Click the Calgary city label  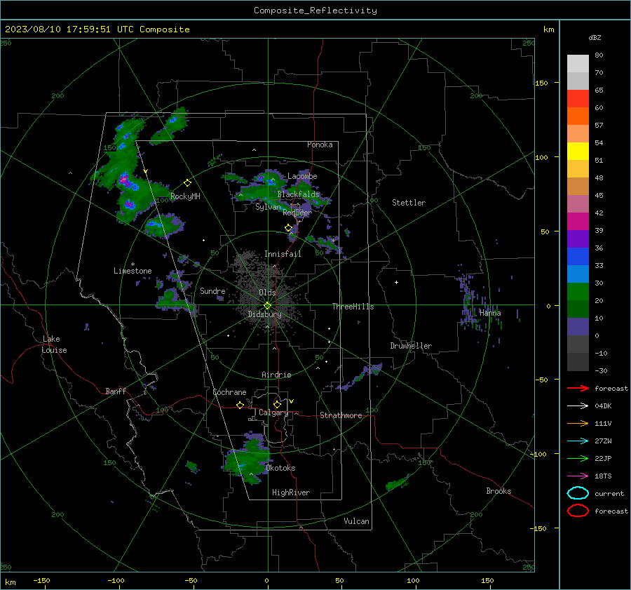point(273,413)
